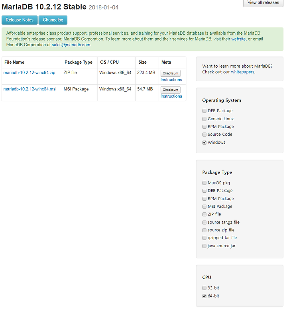Open the Release Notes button
Screen dimensions: 287x309
20,20
